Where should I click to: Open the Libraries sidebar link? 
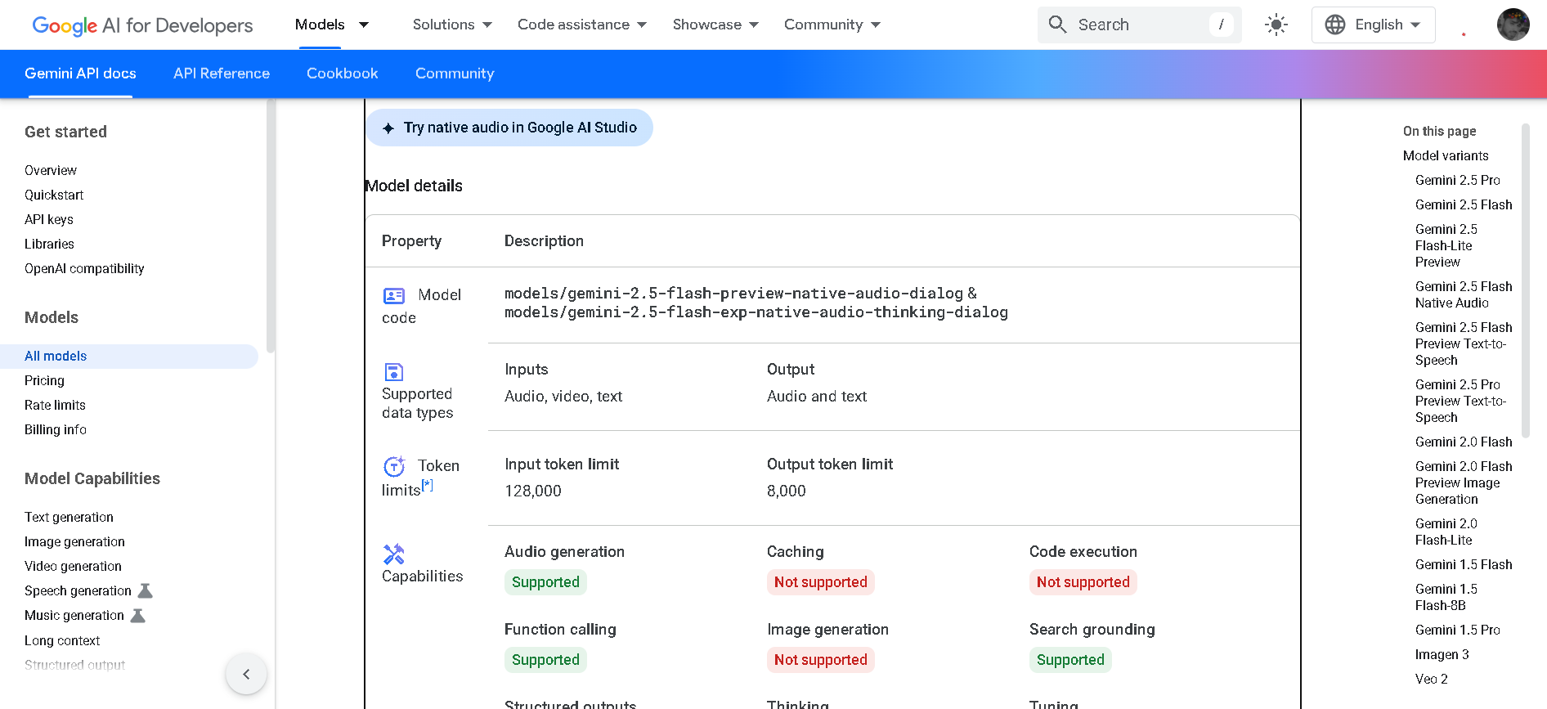pyautogui.click(x=49, y=244)
